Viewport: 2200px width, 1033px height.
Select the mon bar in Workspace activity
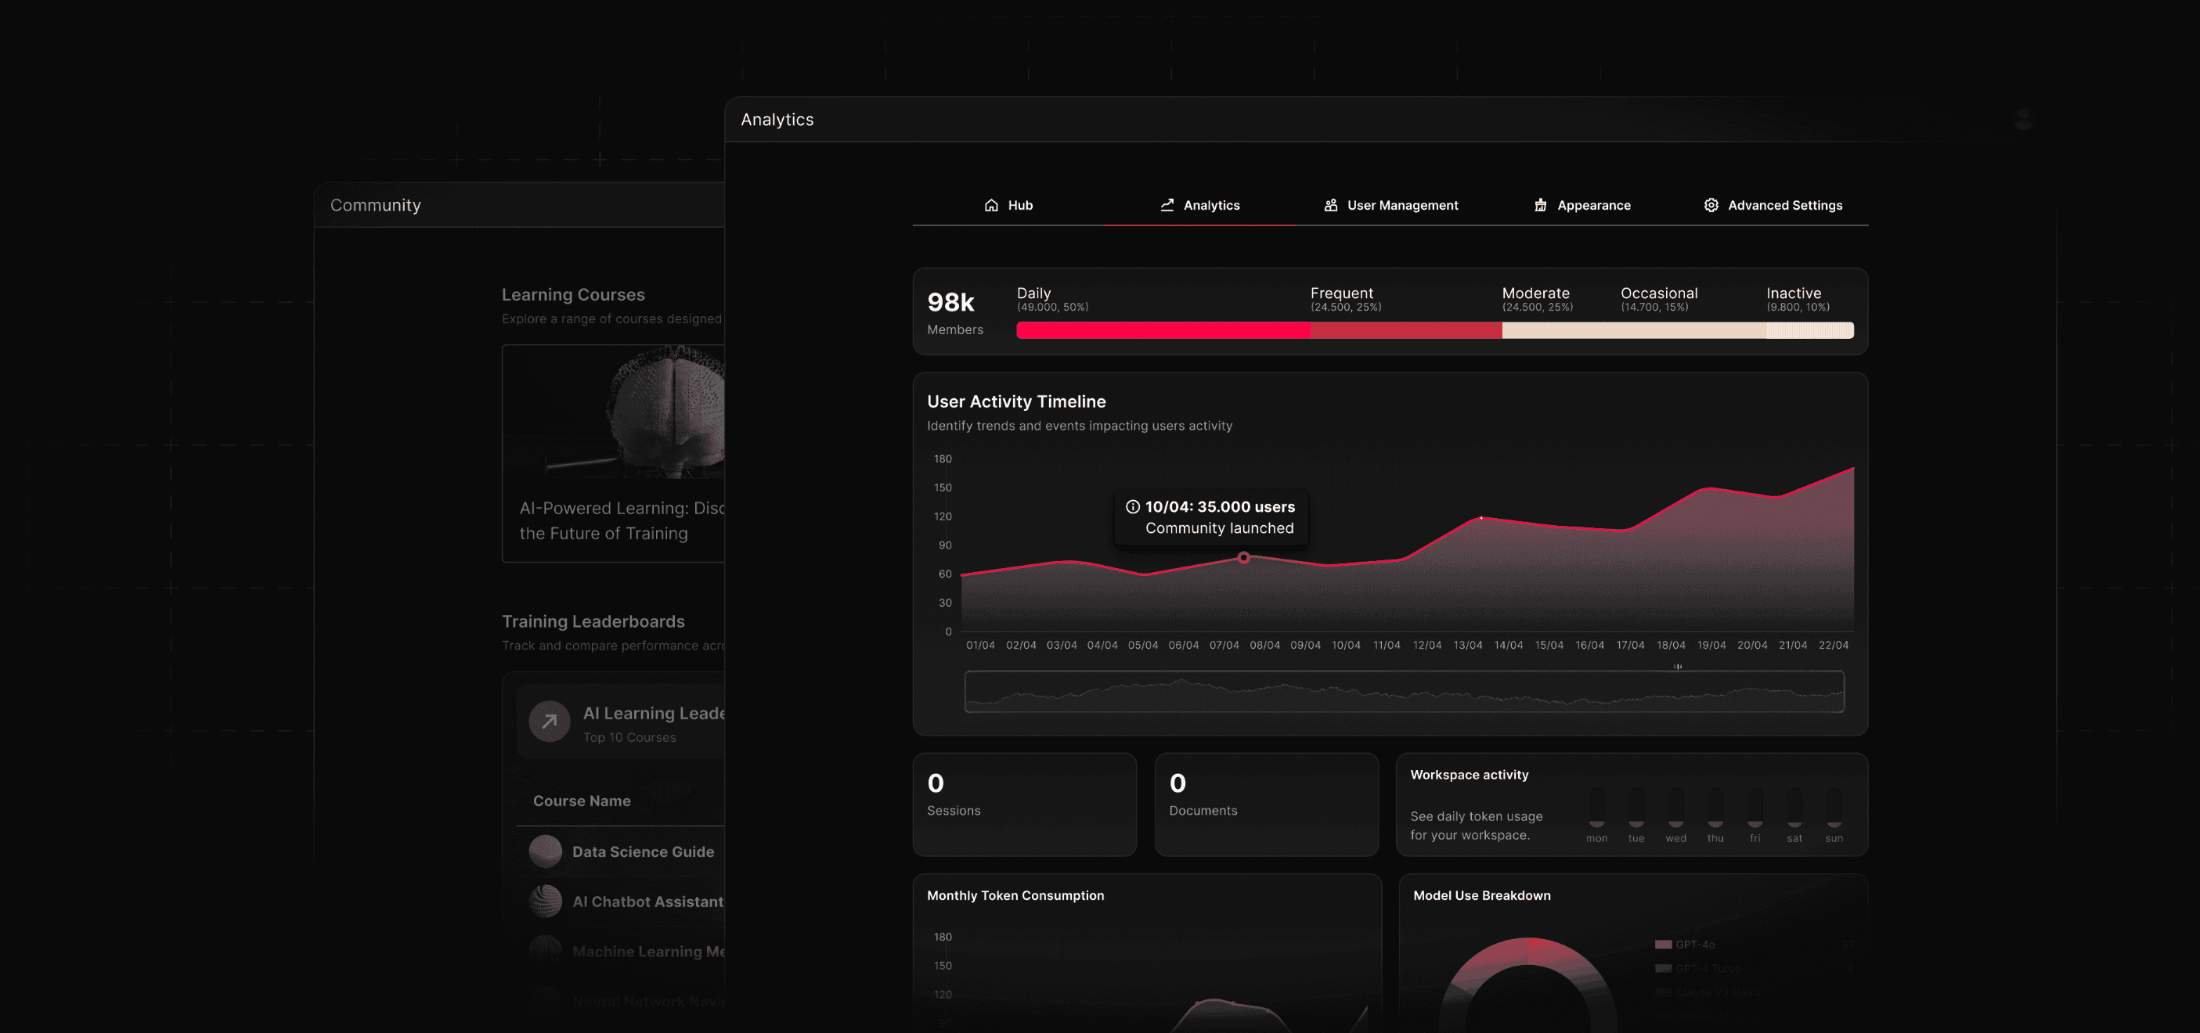coord(1596,808)
